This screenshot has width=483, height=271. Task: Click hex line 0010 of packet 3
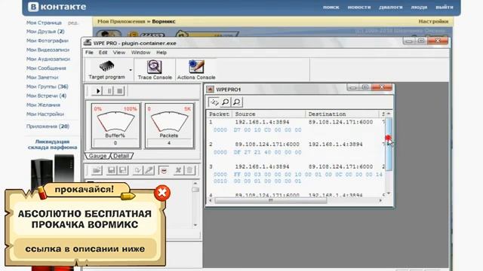point(257,181)
